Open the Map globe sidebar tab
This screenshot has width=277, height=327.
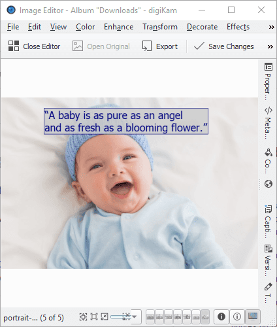269,184
